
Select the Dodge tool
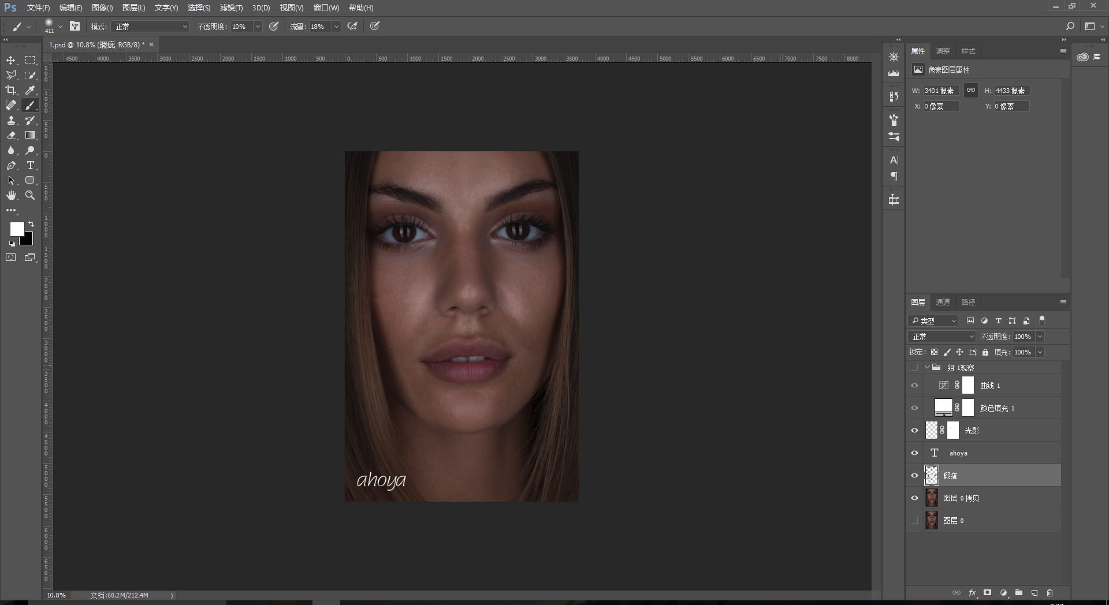[30, 150]
